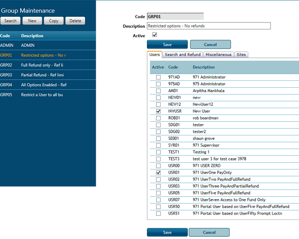Screen dimensions: 299x239
Task: Select the Users tab
Action: [x=155, y=55]
